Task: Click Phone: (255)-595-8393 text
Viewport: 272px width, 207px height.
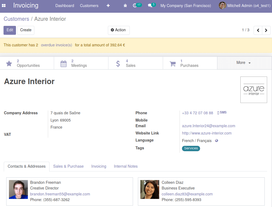Action: click(x=181, y=200)
